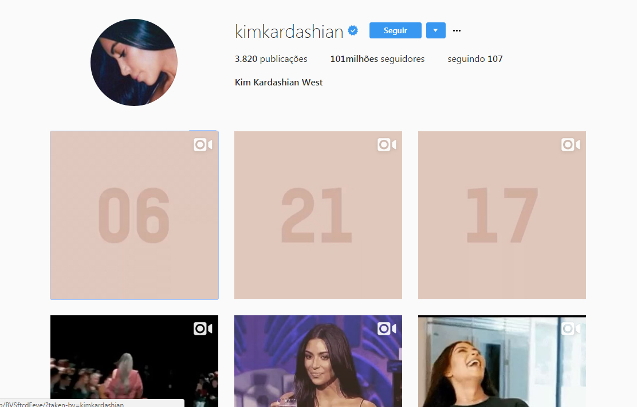The width and height of the screenshot is (637, 407).
Task: Open the profile picture avatar
Action: [134, 62]
